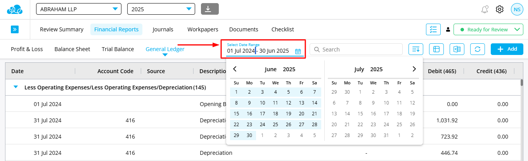The image size is (528, 161).
Task: Click the sort order icon
Action: click(x=416, y=49)
